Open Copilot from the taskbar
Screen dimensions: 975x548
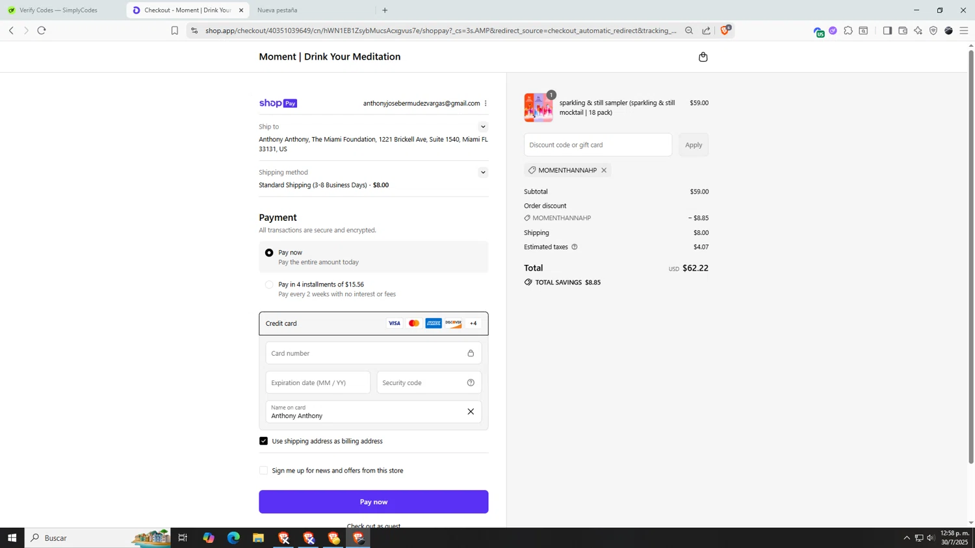[209, 538]
